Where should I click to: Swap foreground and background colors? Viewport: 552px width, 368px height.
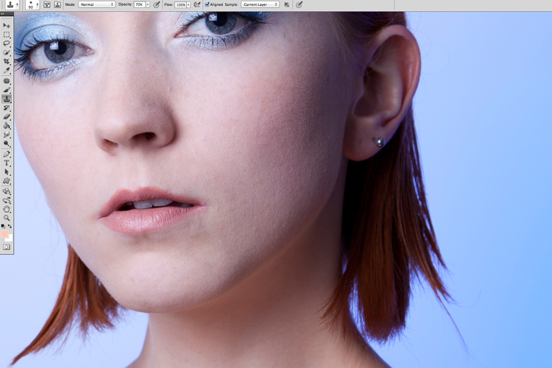pyautogui.click(x=10, y=226)
